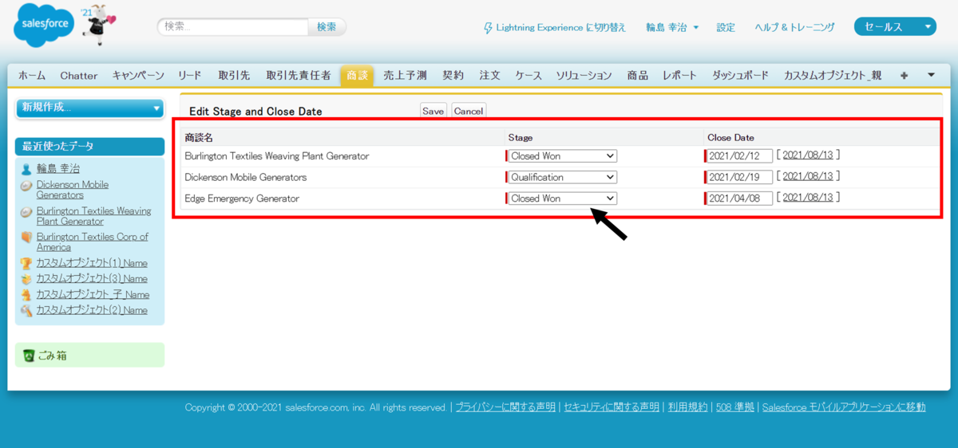Edit the Close Date field showing 2021/04/08

(x=740, y=198)
